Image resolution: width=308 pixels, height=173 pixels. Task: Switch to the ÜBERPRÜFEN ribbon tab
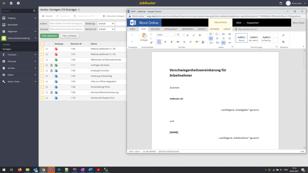point(187,29)
